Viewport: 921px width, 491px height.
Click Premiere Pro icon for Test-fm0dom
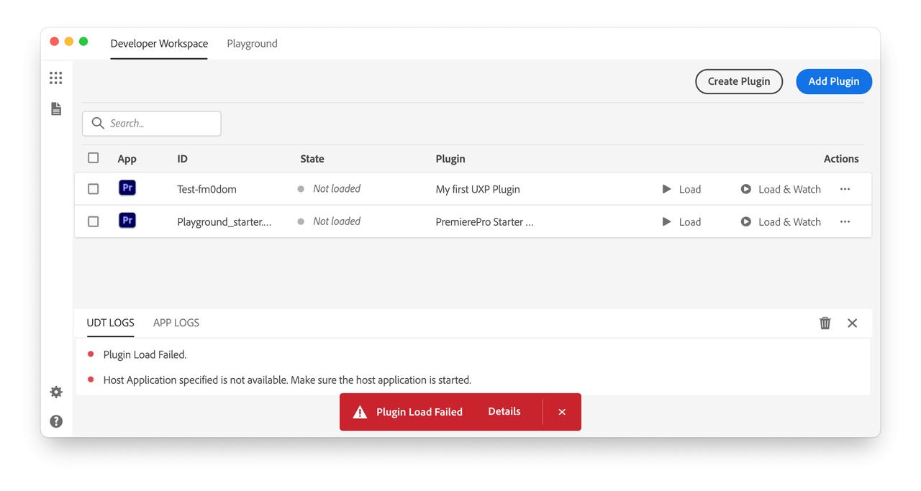click(x=127, y=188)
